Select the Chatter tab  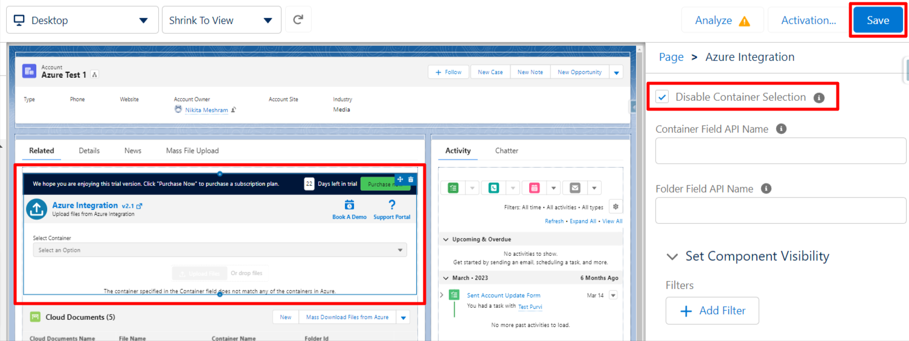[x=507, y=151]
